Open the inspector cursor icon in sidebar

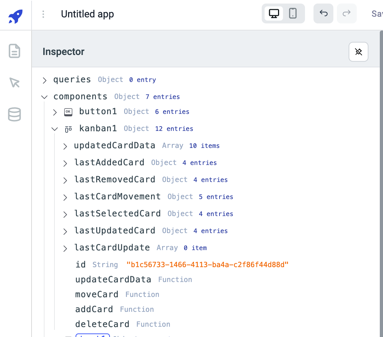pyautogui.click(x=15, y=83)
